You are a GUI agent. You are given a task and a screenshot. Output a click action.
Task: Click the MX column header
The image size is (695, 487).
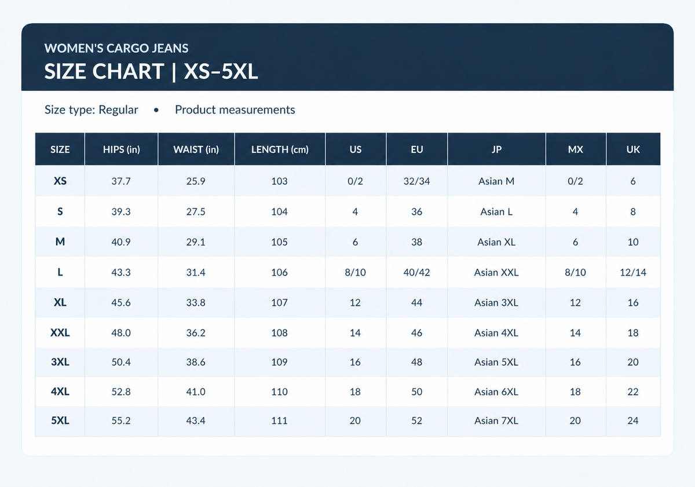click(x=575, y=149)
